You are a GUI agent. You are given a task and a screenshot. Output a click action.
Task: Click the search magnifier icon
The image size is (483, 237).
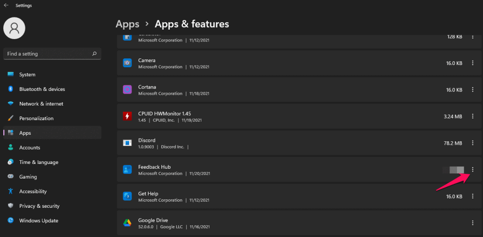[94, 54]
